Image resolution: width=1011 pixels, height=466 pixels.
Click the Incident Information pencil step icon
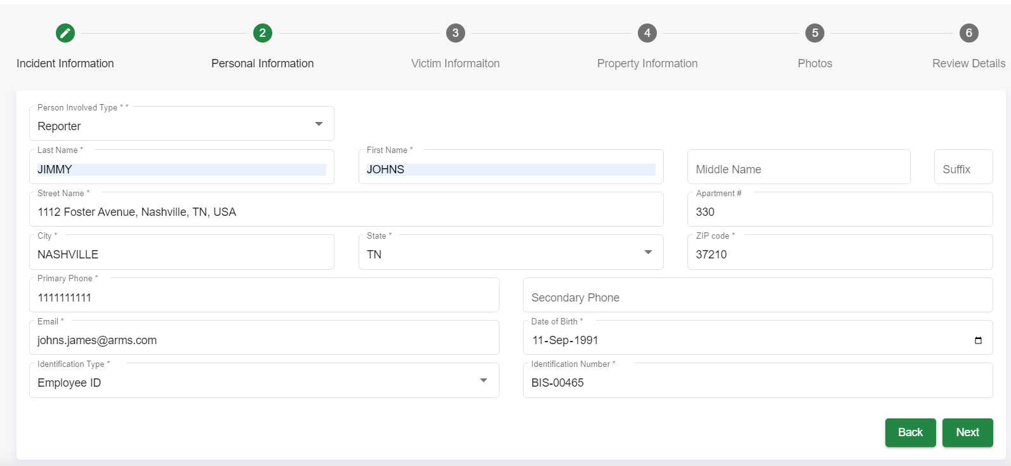pyautogui.click(x=65, y=33)
